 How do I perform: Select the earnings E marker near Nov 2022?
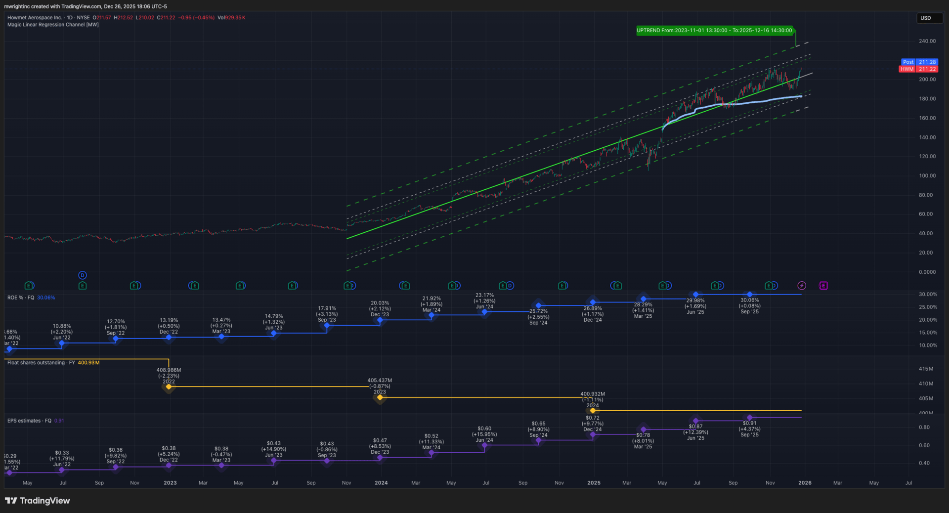[x=134, y=286]
